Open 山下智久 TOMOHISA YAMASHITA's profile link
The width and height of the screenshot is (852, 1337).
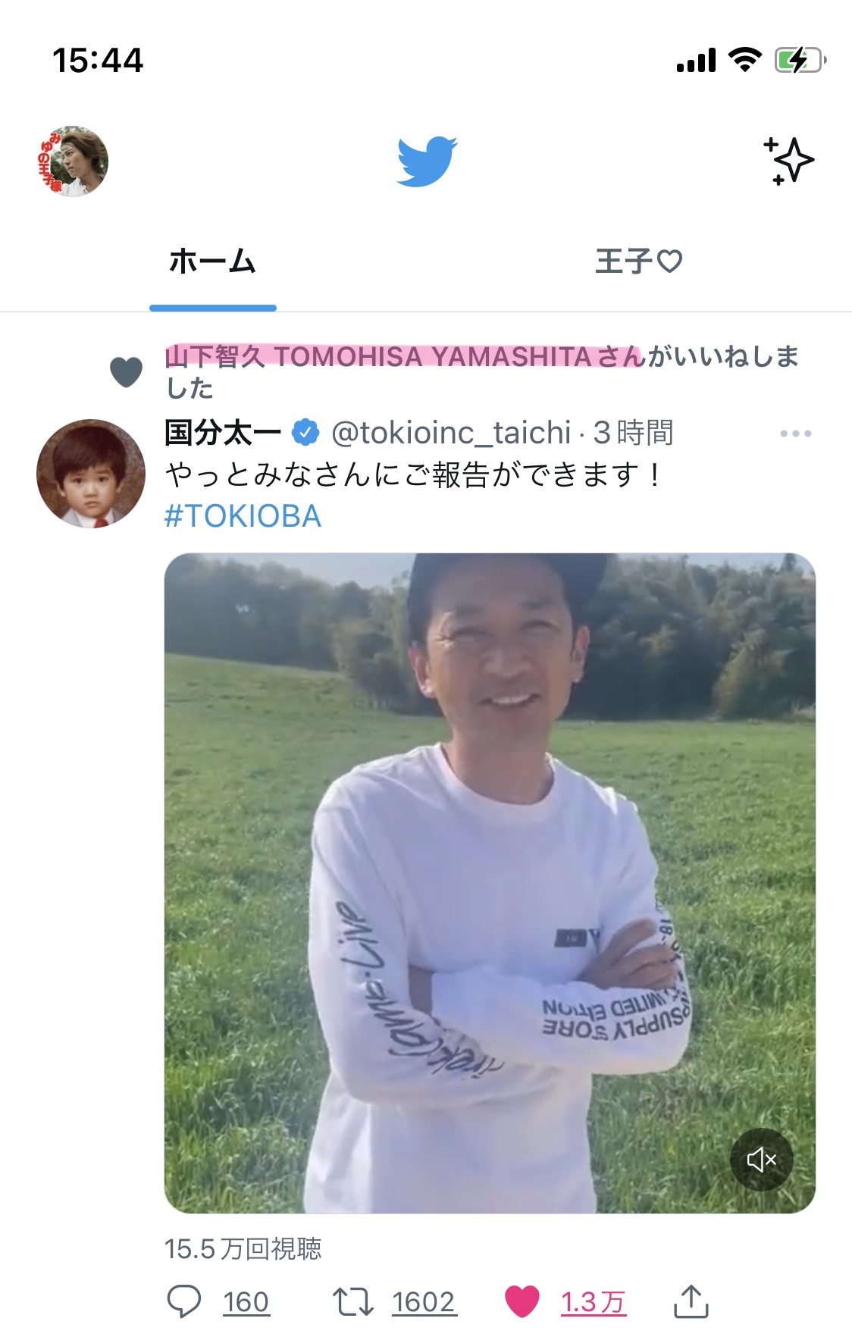pos(405,356)
